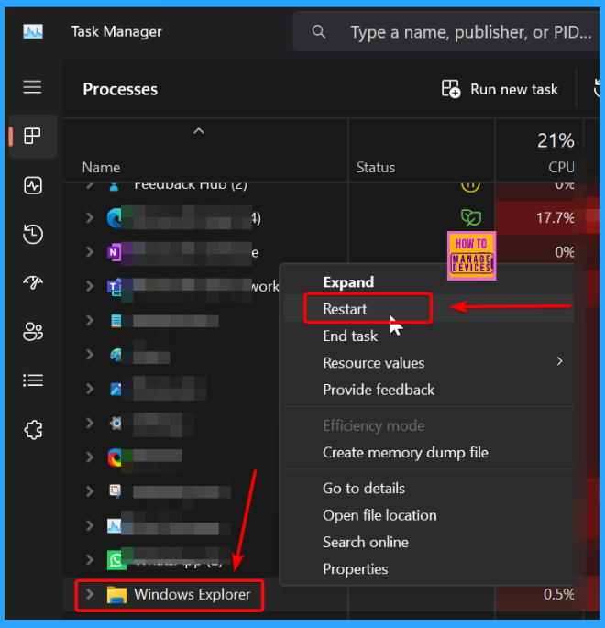Expand the Photos process group
This screenshot has width=605, height=628.
(90, 389)
